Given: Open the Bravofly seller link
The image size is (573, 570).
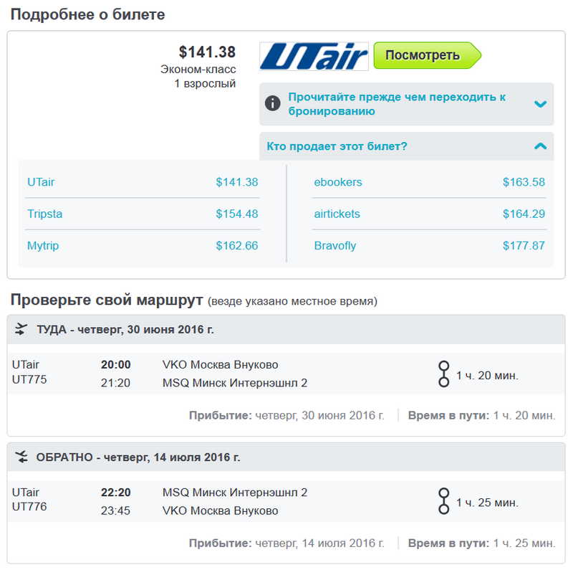Looking at the screenshot, I should click(x=335, y=245).
